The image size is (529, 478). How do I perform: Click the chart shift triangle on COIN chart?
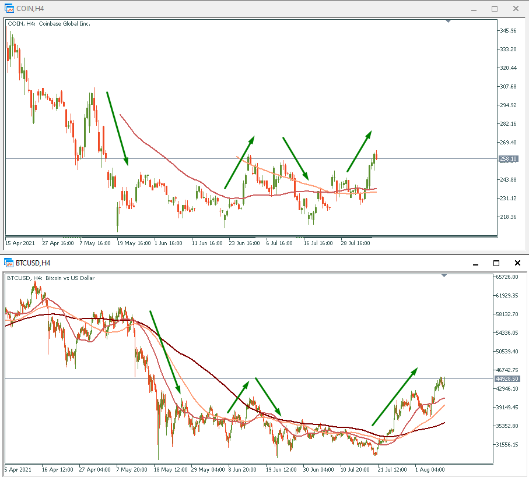coord(448,21)
